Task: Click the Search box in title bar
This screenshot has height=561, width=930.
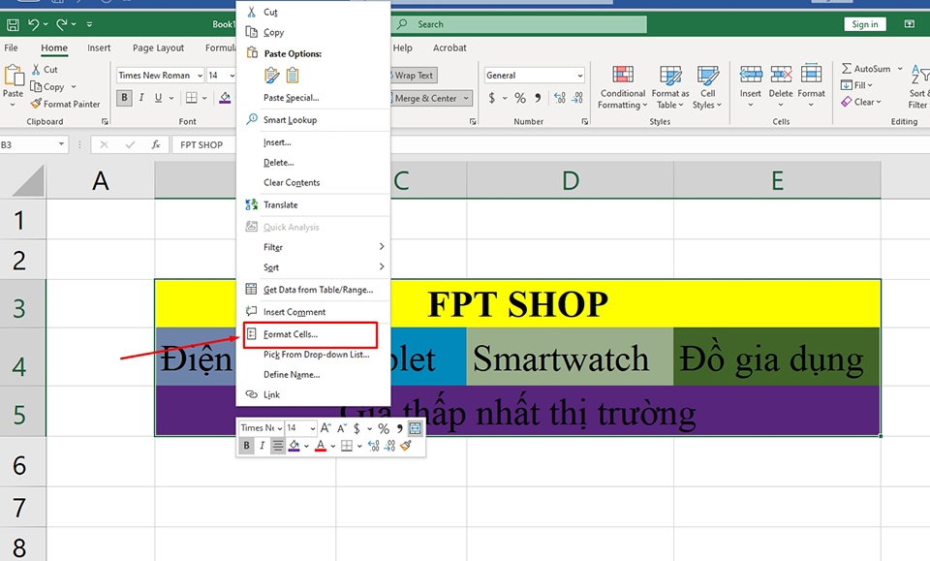Action: pos(519,24)
